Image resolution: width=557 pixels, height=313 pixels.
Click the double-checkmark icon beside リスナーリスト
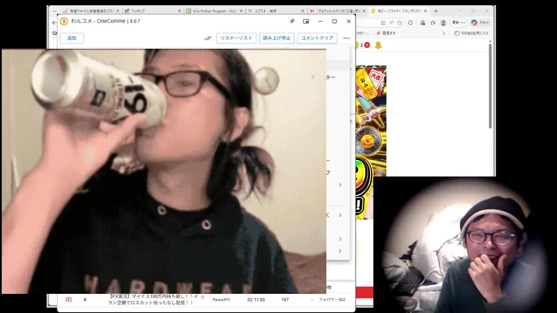[x=208, y=38]
